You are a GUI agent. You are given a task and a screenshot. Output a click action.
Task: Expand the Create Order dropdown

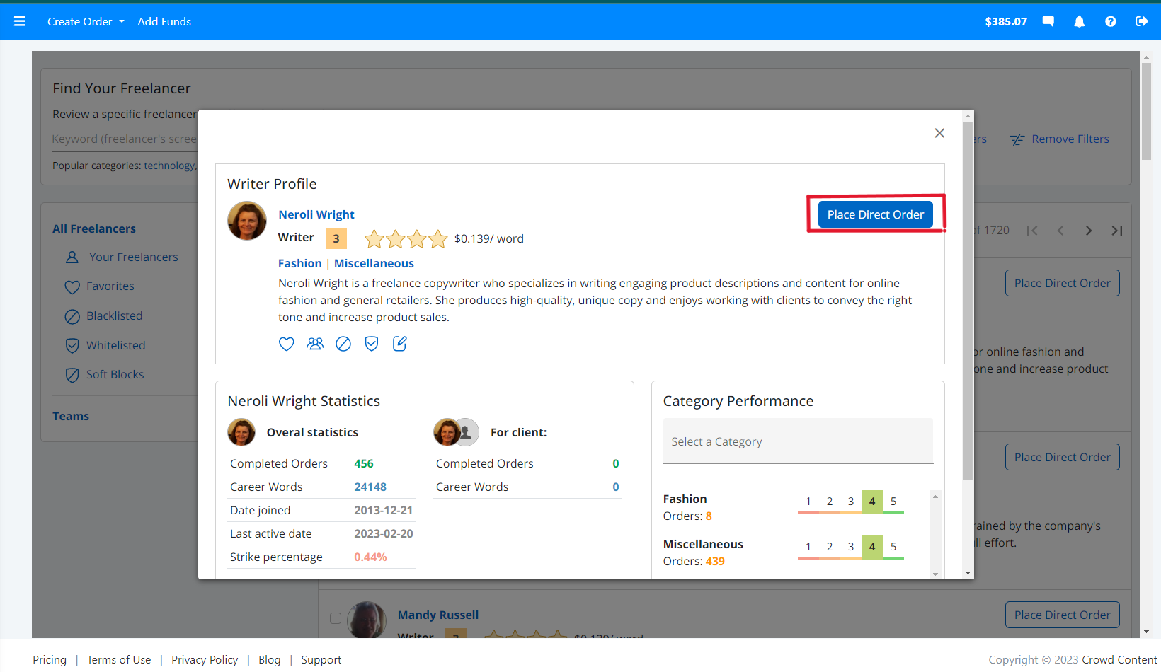(x=86, y=21)
